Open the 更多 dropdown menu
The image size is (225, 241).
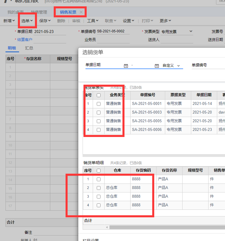coord(165,21)
